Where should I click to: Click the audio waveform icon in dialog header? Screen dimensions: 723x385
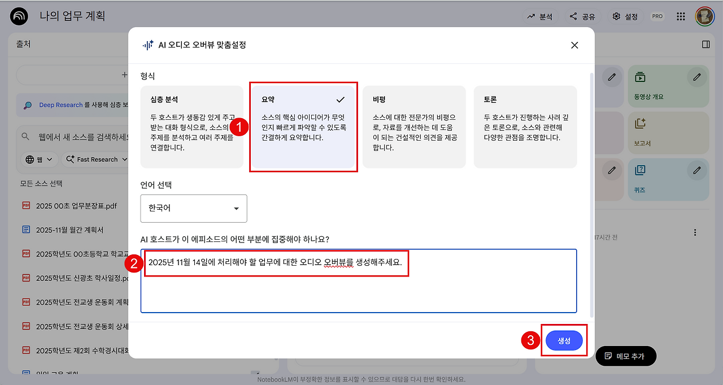click(x=148, y=45)
